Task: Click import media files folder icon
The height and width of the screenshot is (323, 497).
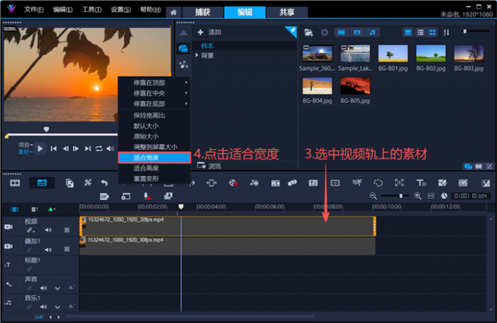Action: tap(308, 32)
